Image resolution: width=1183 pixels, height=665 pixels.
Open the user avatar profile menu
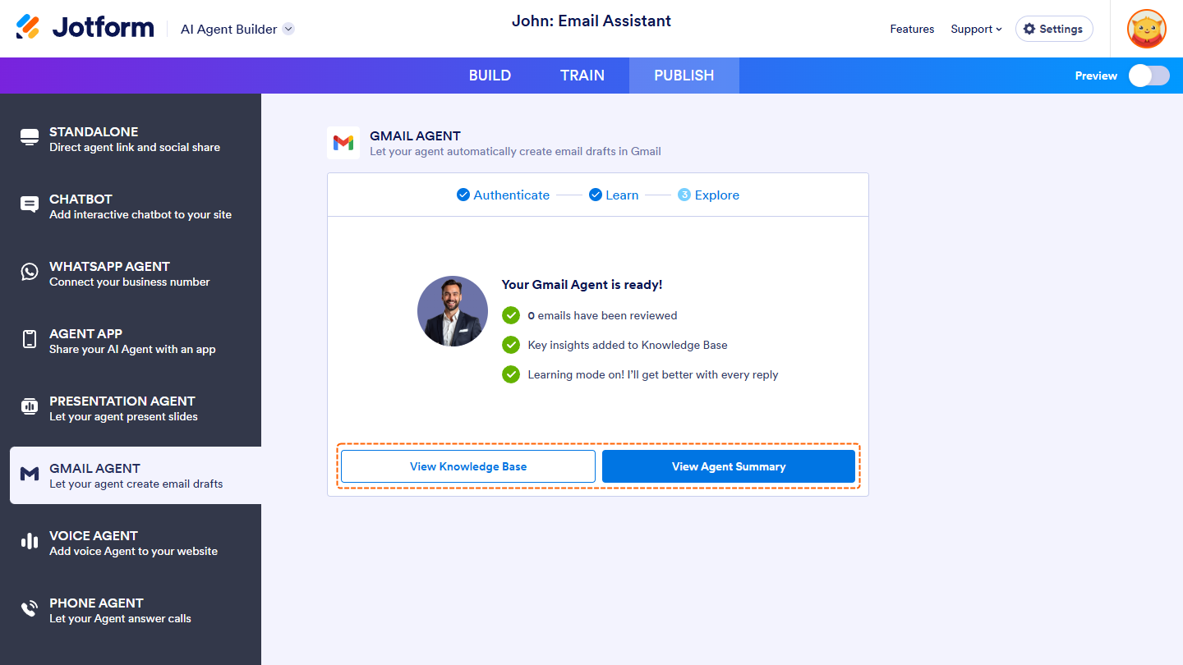click(1147, 29)
